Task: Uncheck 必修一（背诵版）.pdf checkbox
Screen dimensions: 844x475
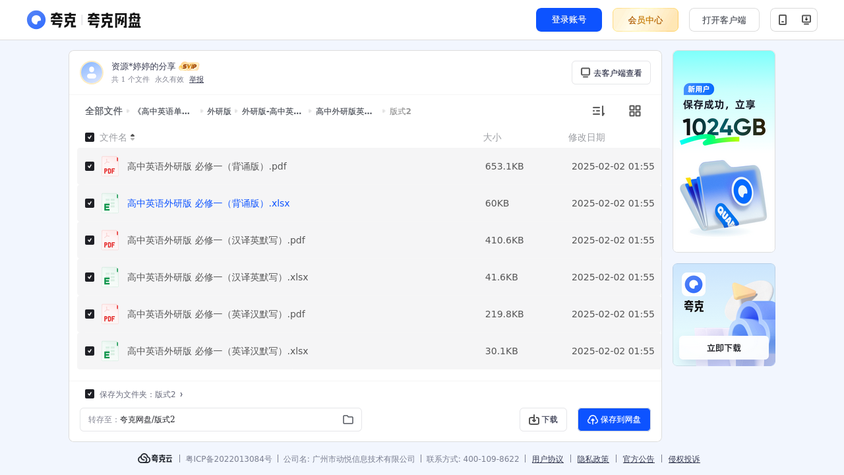Action: point(90,166)
